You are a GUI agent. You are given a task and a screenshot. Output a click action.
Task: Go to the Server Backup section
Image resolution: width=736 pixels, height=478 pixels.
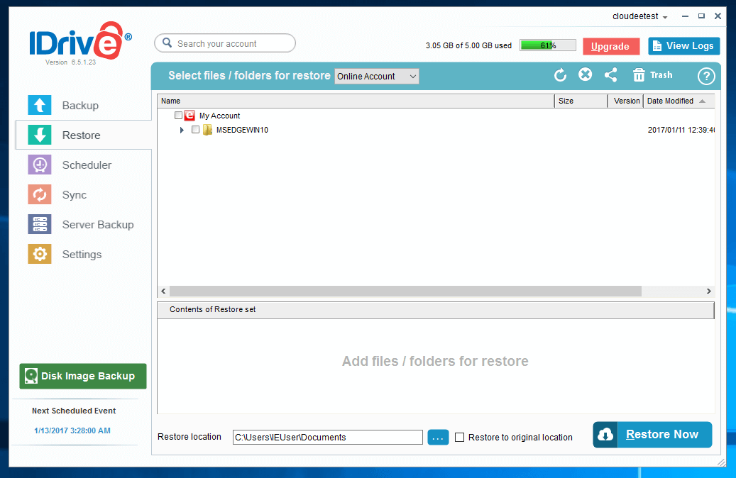tap(97, 225)
